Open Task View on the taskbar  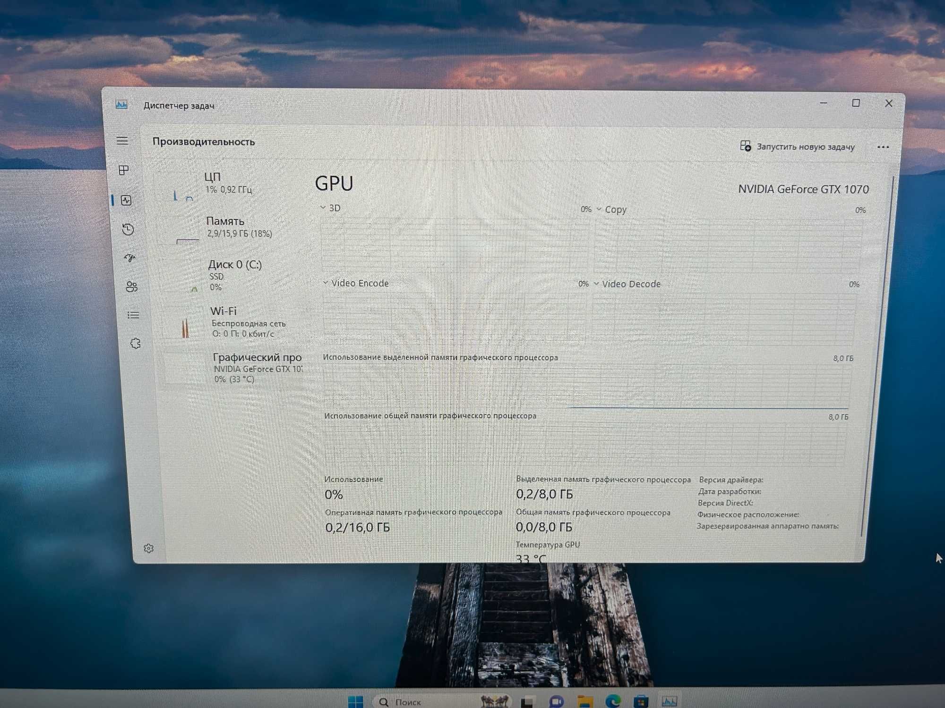click(527, 702)
